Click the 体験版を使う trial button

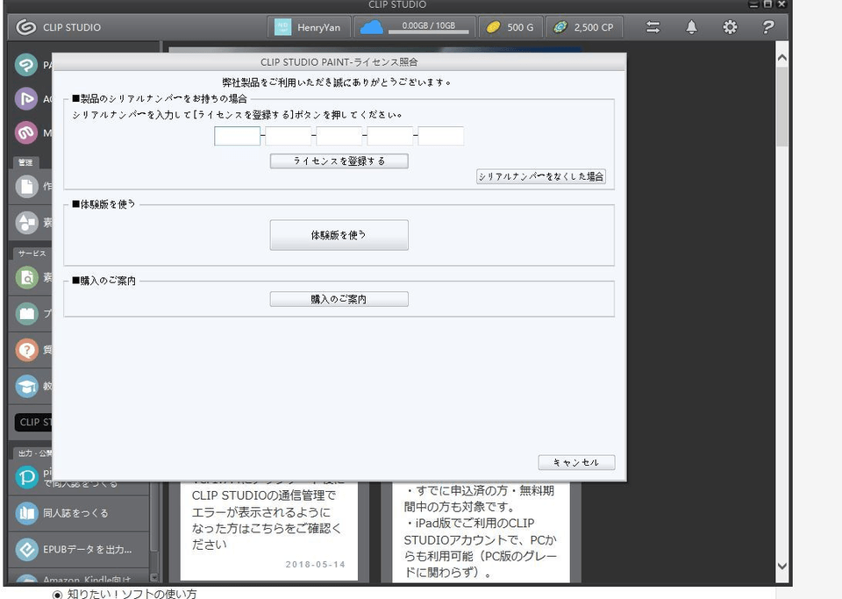[339, 235]
